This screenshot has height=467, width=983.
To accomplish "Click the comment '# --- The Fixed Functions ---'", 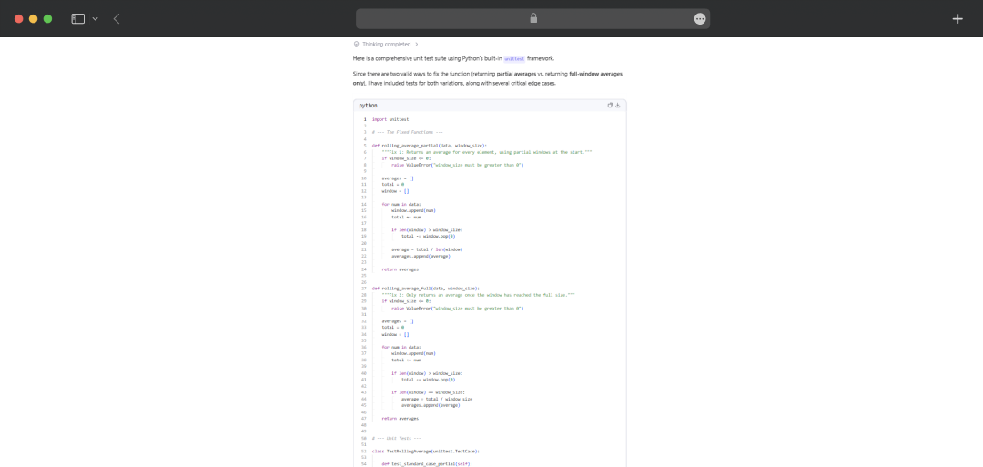I will point(408,132).
